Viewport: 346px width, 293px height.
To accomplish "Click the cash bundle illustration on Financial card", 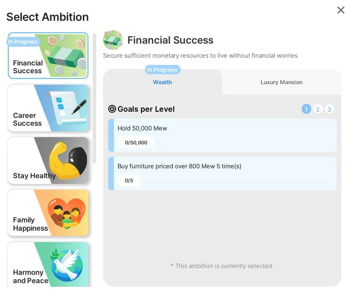I will click(x=63, y=55).
